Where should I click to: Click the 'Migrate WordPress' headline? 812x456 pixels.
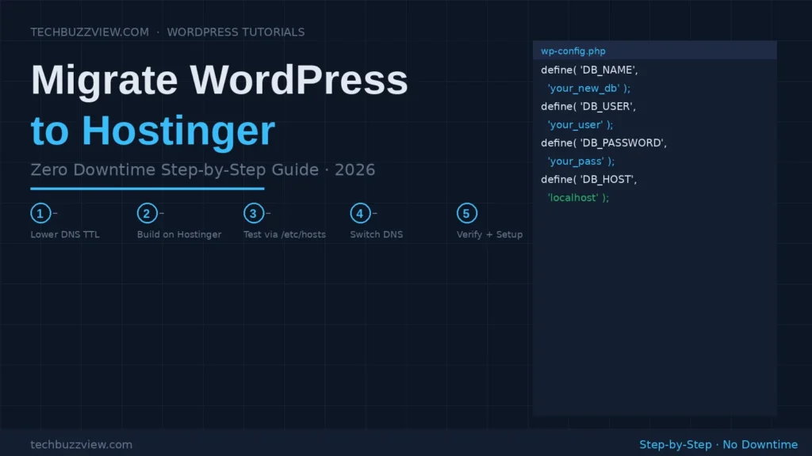coord(219,80)
